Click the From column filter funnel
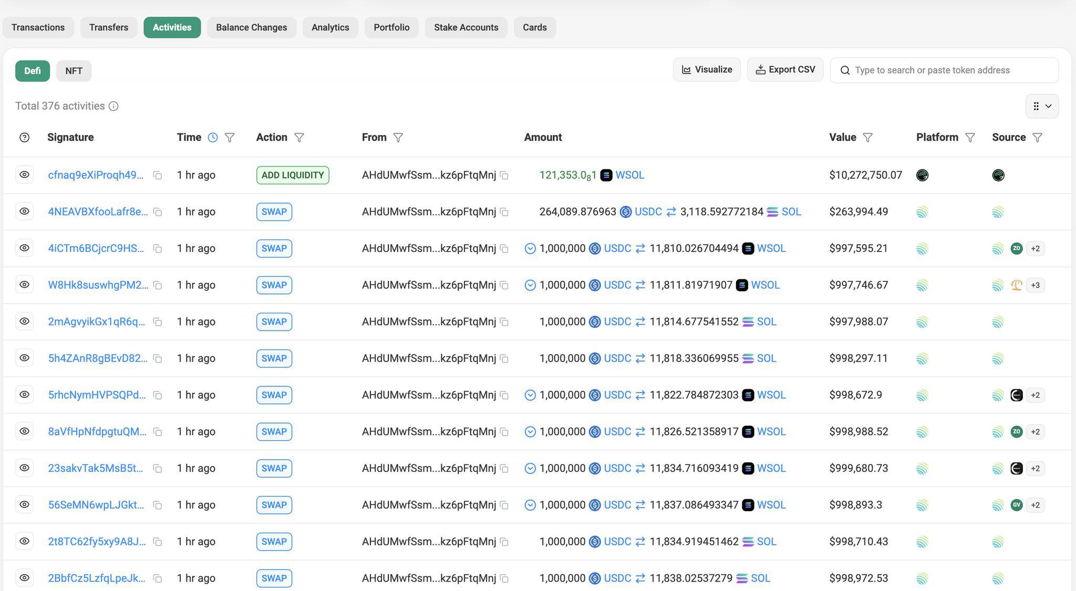The width and height of the screenshot is (1076, 591). (398, 138)
